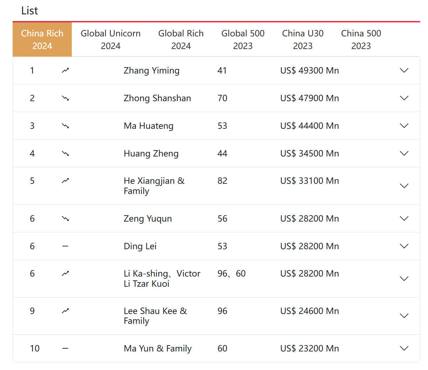Switch to the Global Unicorn 2024 tab

tap(111, 39)
